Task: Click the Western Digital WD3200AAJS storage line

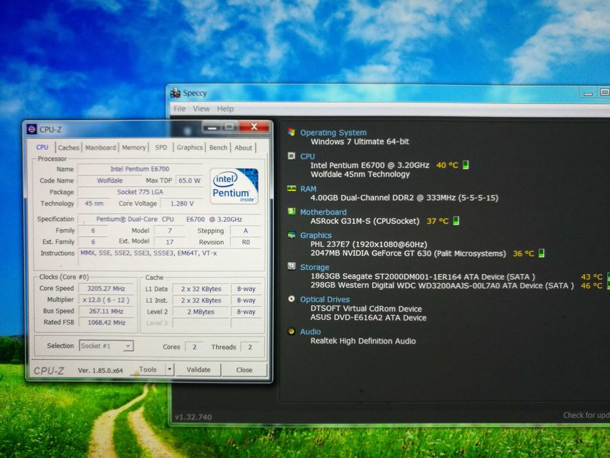Action: pos(442,285)
